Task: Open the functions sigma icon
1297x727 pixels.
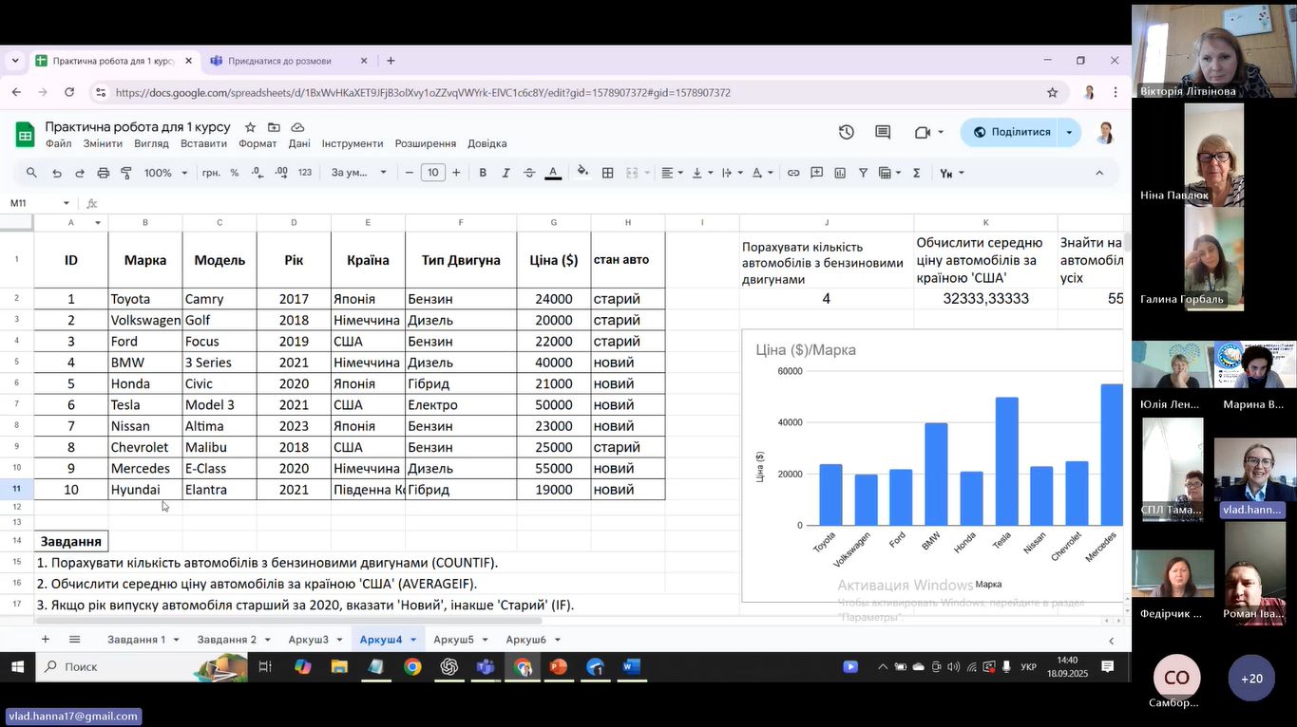Action: click(916, 173)
